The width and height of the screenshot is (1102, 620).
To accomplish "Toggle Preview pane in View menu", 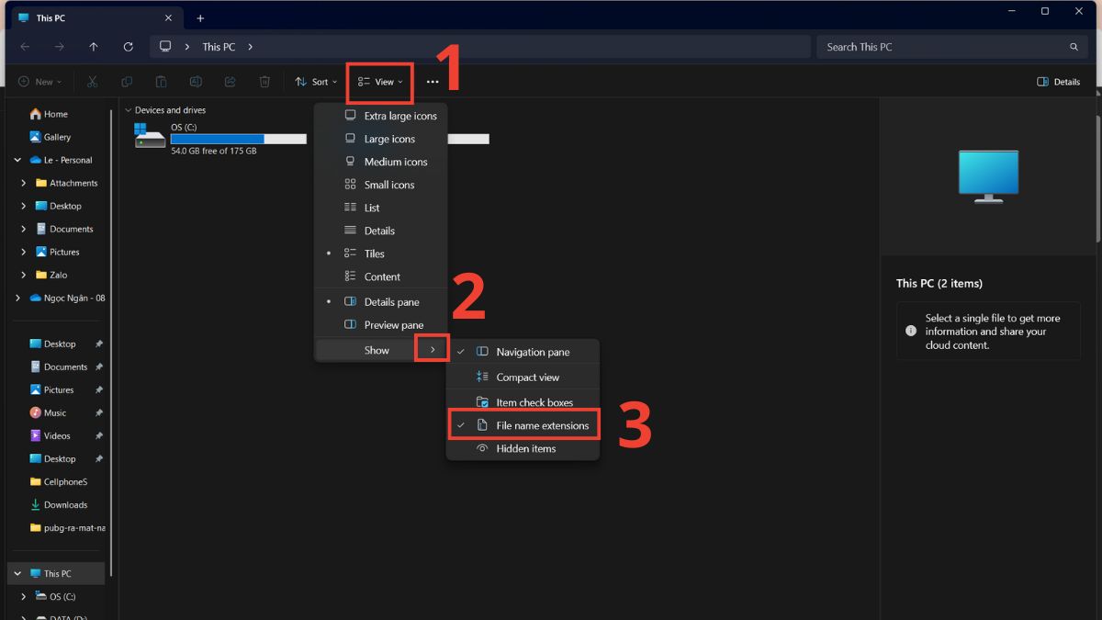I will click(x=381, y=324).
